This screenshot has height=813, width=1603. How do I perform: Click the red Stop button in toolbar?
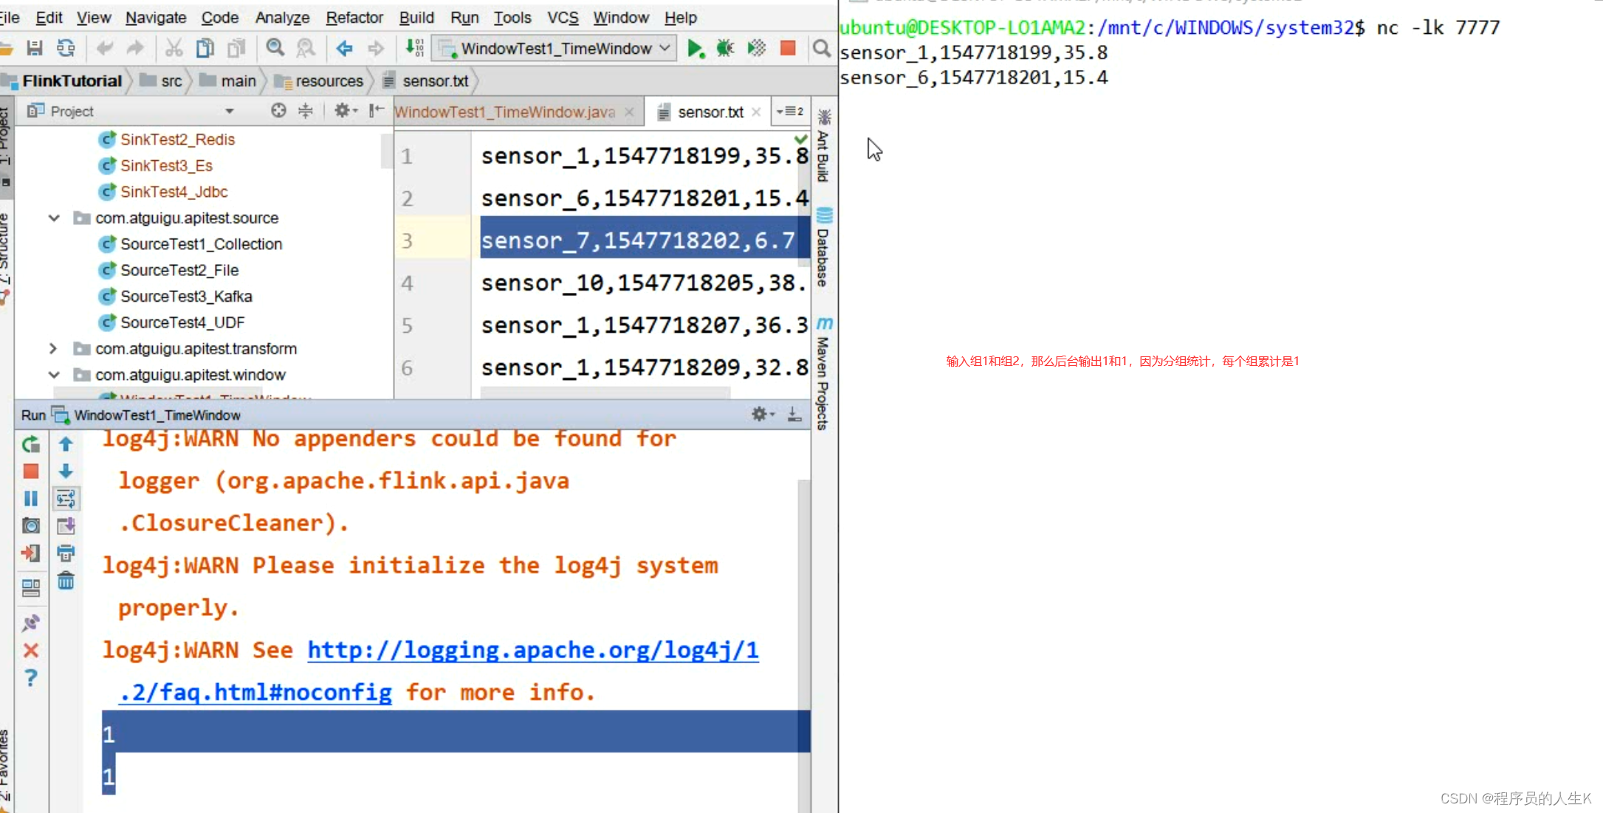788,49
